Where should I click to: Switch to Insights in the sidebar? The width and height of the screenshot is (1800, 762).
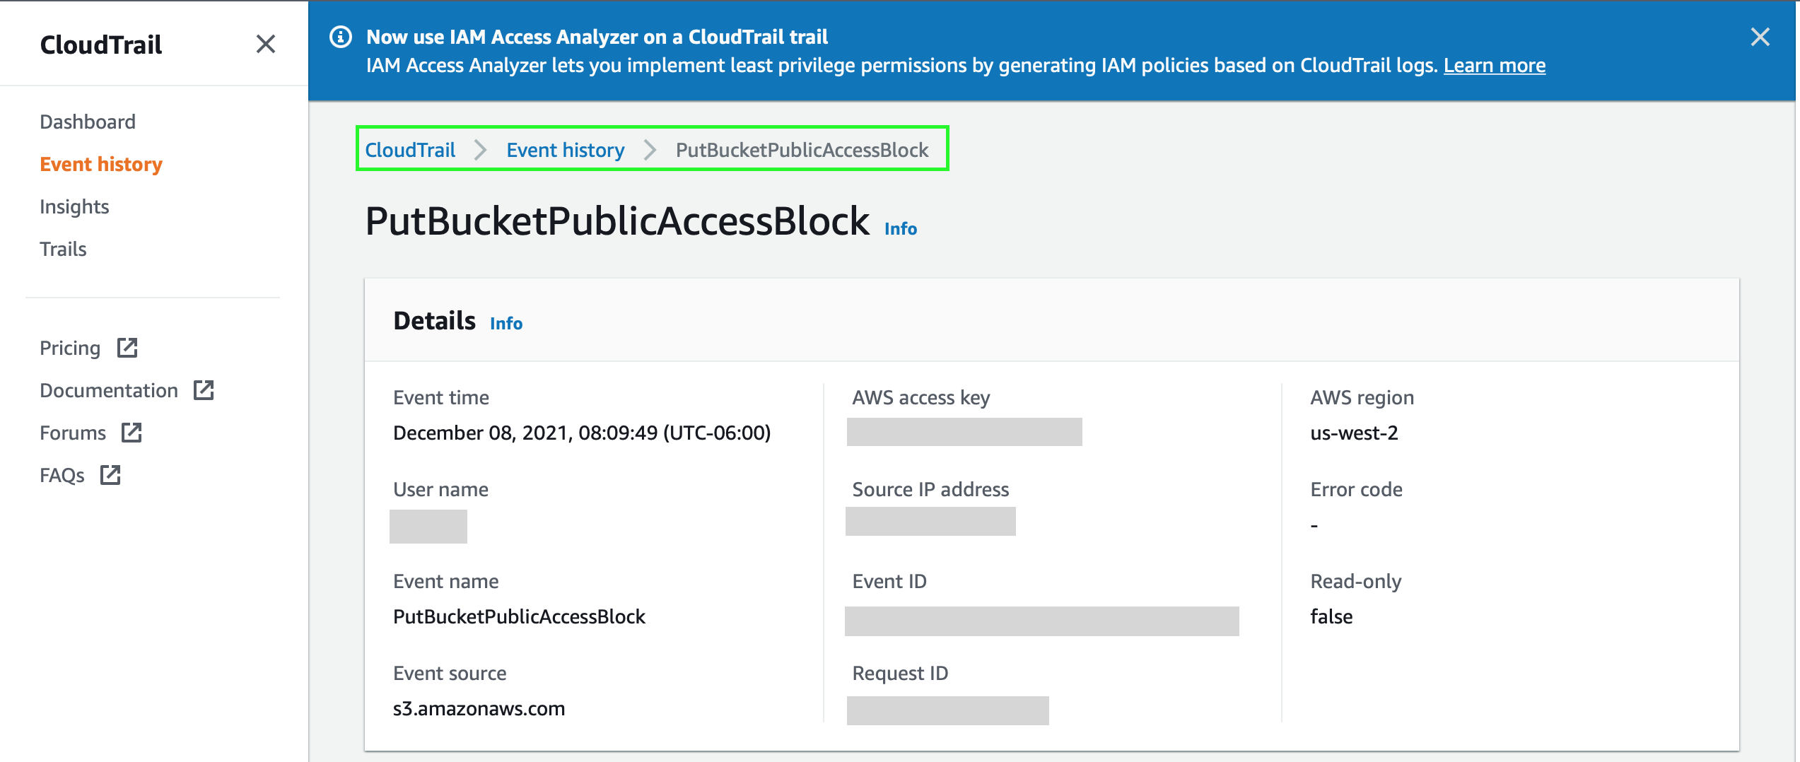(74, 206)
